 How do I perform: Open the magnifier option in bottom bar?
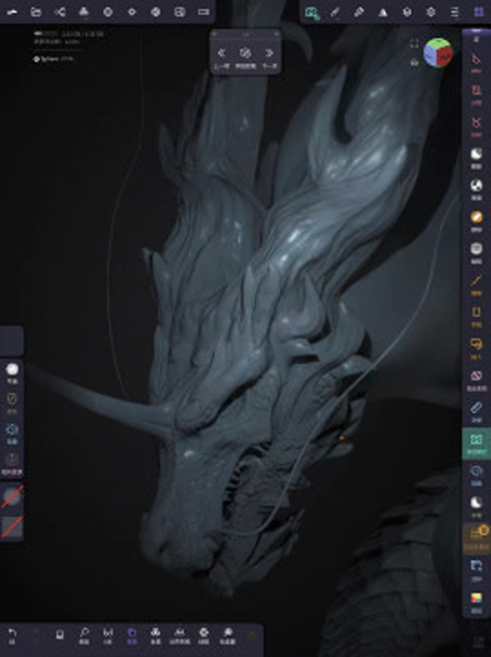(85, 632)
